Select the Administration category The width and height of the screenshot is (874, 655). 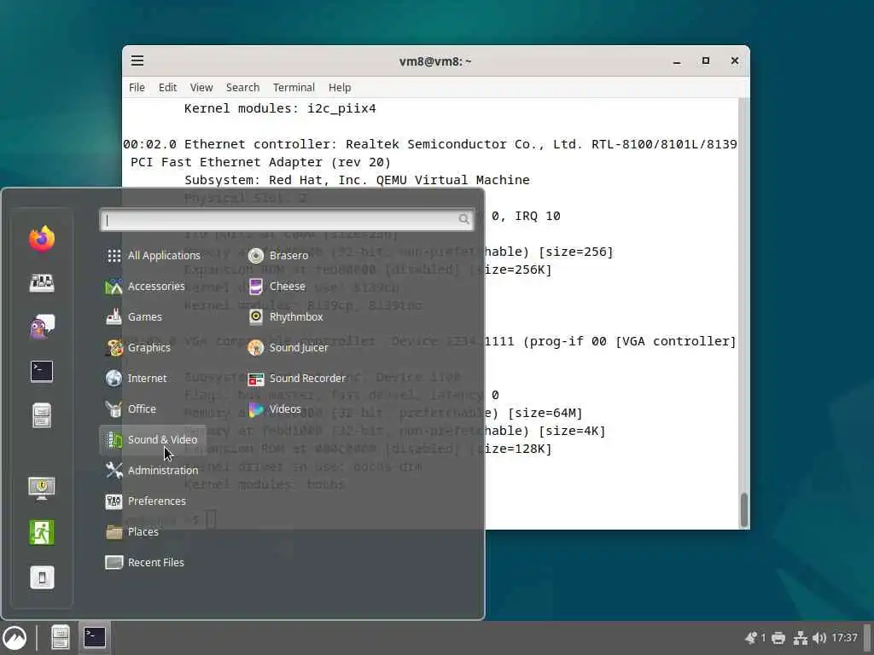tap(152, 471)
